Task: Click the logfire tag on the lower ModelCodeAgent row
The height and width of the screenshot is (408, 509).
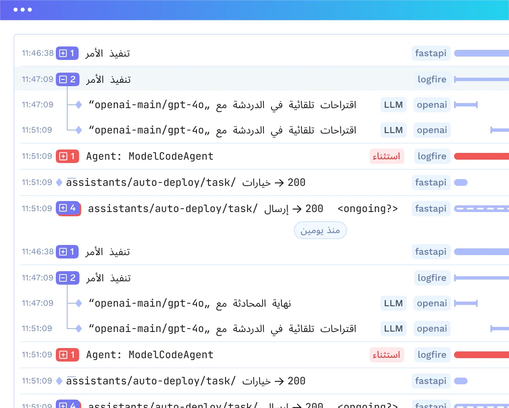Action: [432, 355]
